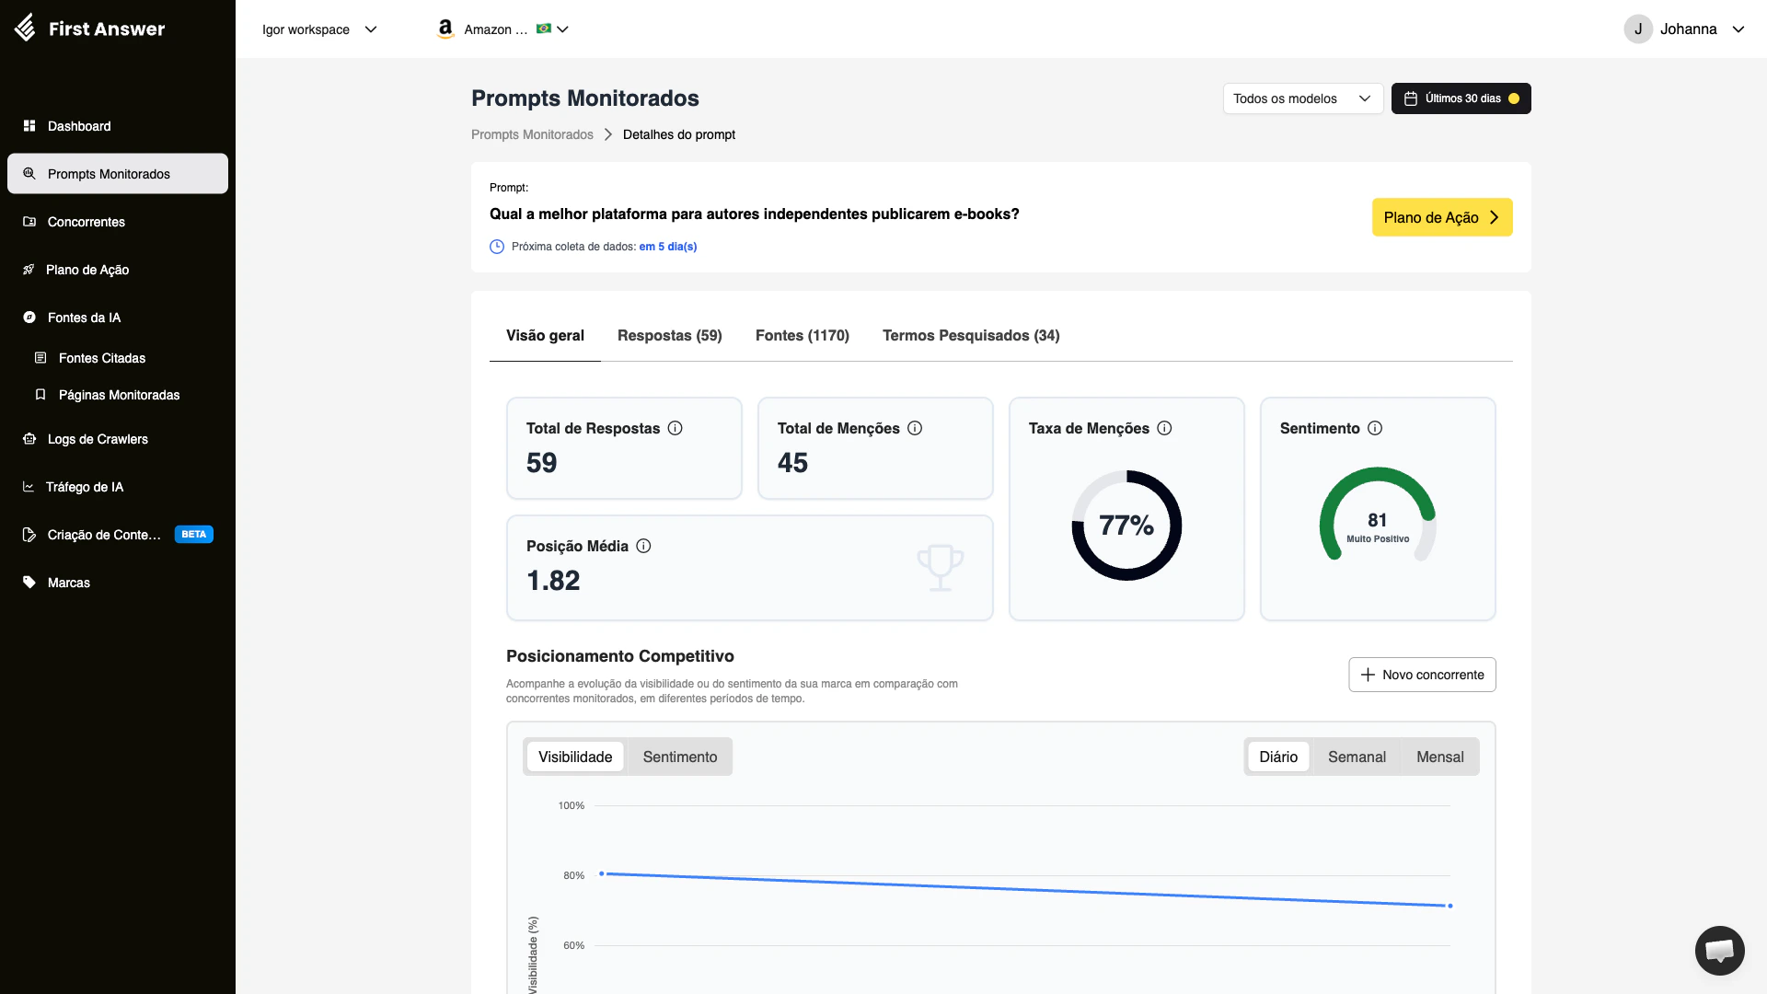
Task: Open the chat support bubble icon
Action: pyautogui.click(x=1719, y=950)
